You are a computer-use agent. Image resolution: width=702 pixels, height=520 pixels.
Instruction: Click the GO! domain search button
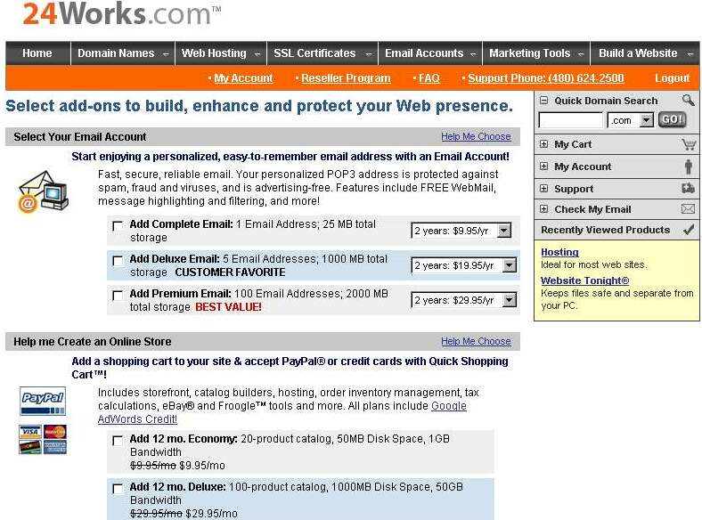[x=672, y=119]
